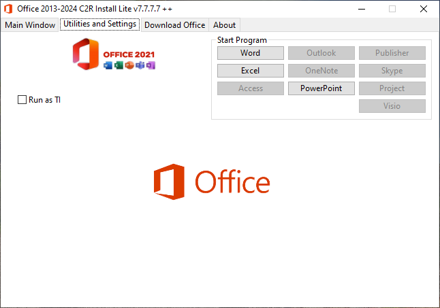Enable the Run as checkbox
The height and width of the screenshot is (308, 440).
22,100
